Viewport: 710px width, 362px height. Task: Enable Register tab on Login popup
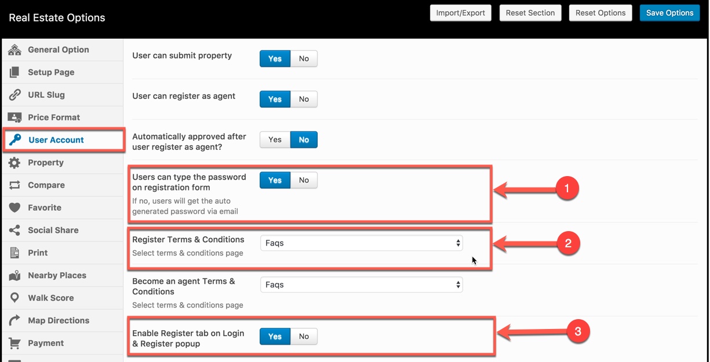[275, 337]
